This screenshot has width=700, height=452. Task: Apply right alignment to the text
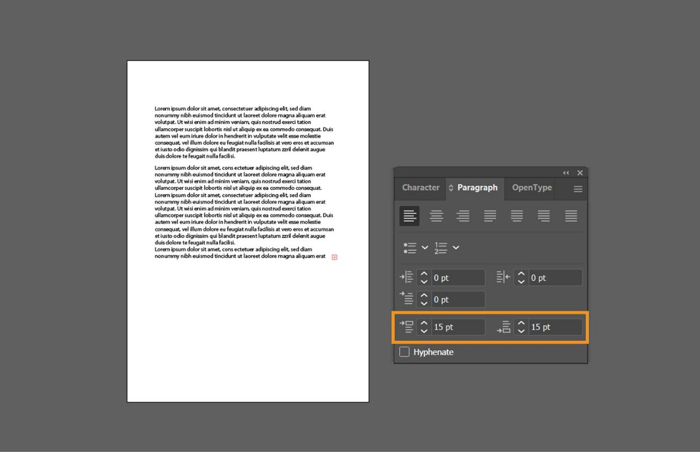463,216
